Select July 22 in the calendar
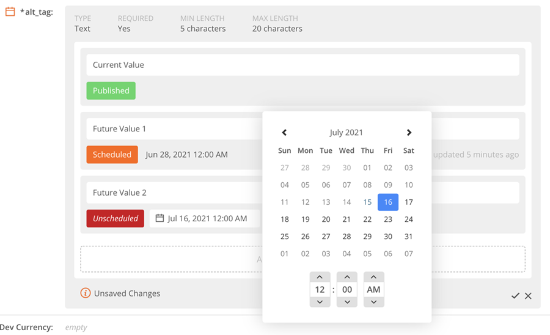 pos(367,219)
